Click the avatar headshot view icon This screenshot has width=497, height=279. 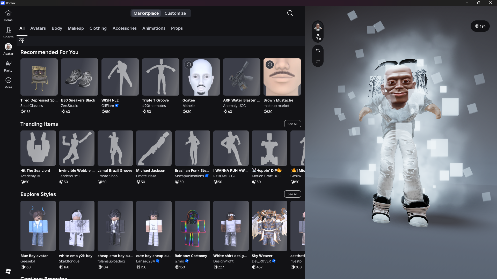(x=318, y=27)
